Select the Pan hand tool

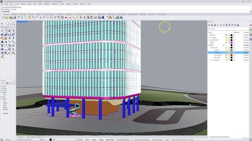pos(37,17)
